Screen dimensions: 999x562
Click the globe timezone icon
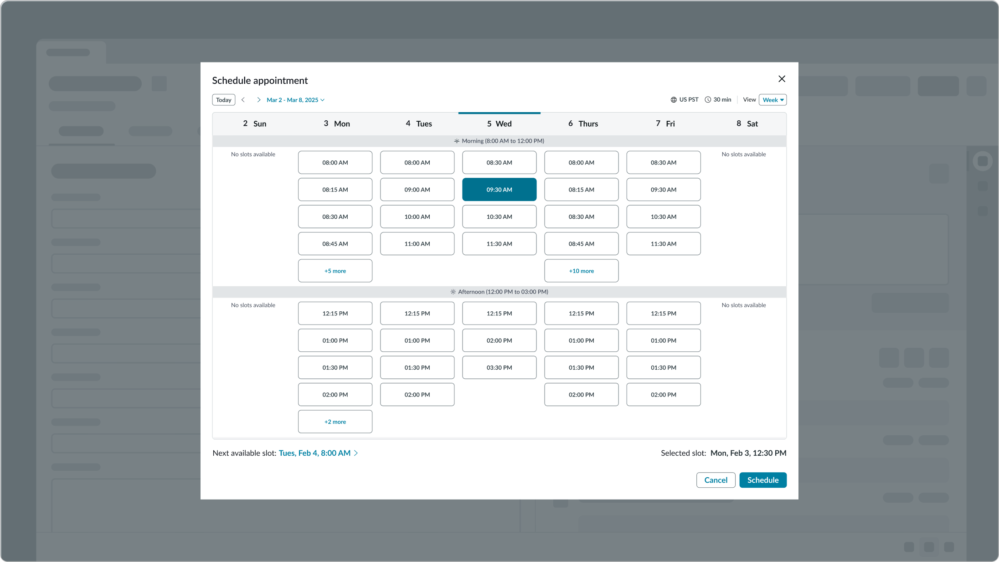coord(673,100)
